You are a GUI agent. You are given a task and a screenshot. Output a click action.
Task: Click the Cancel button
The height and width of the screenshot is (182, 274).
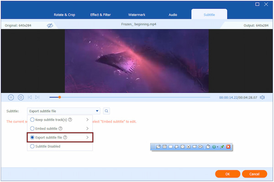point(254,174)
